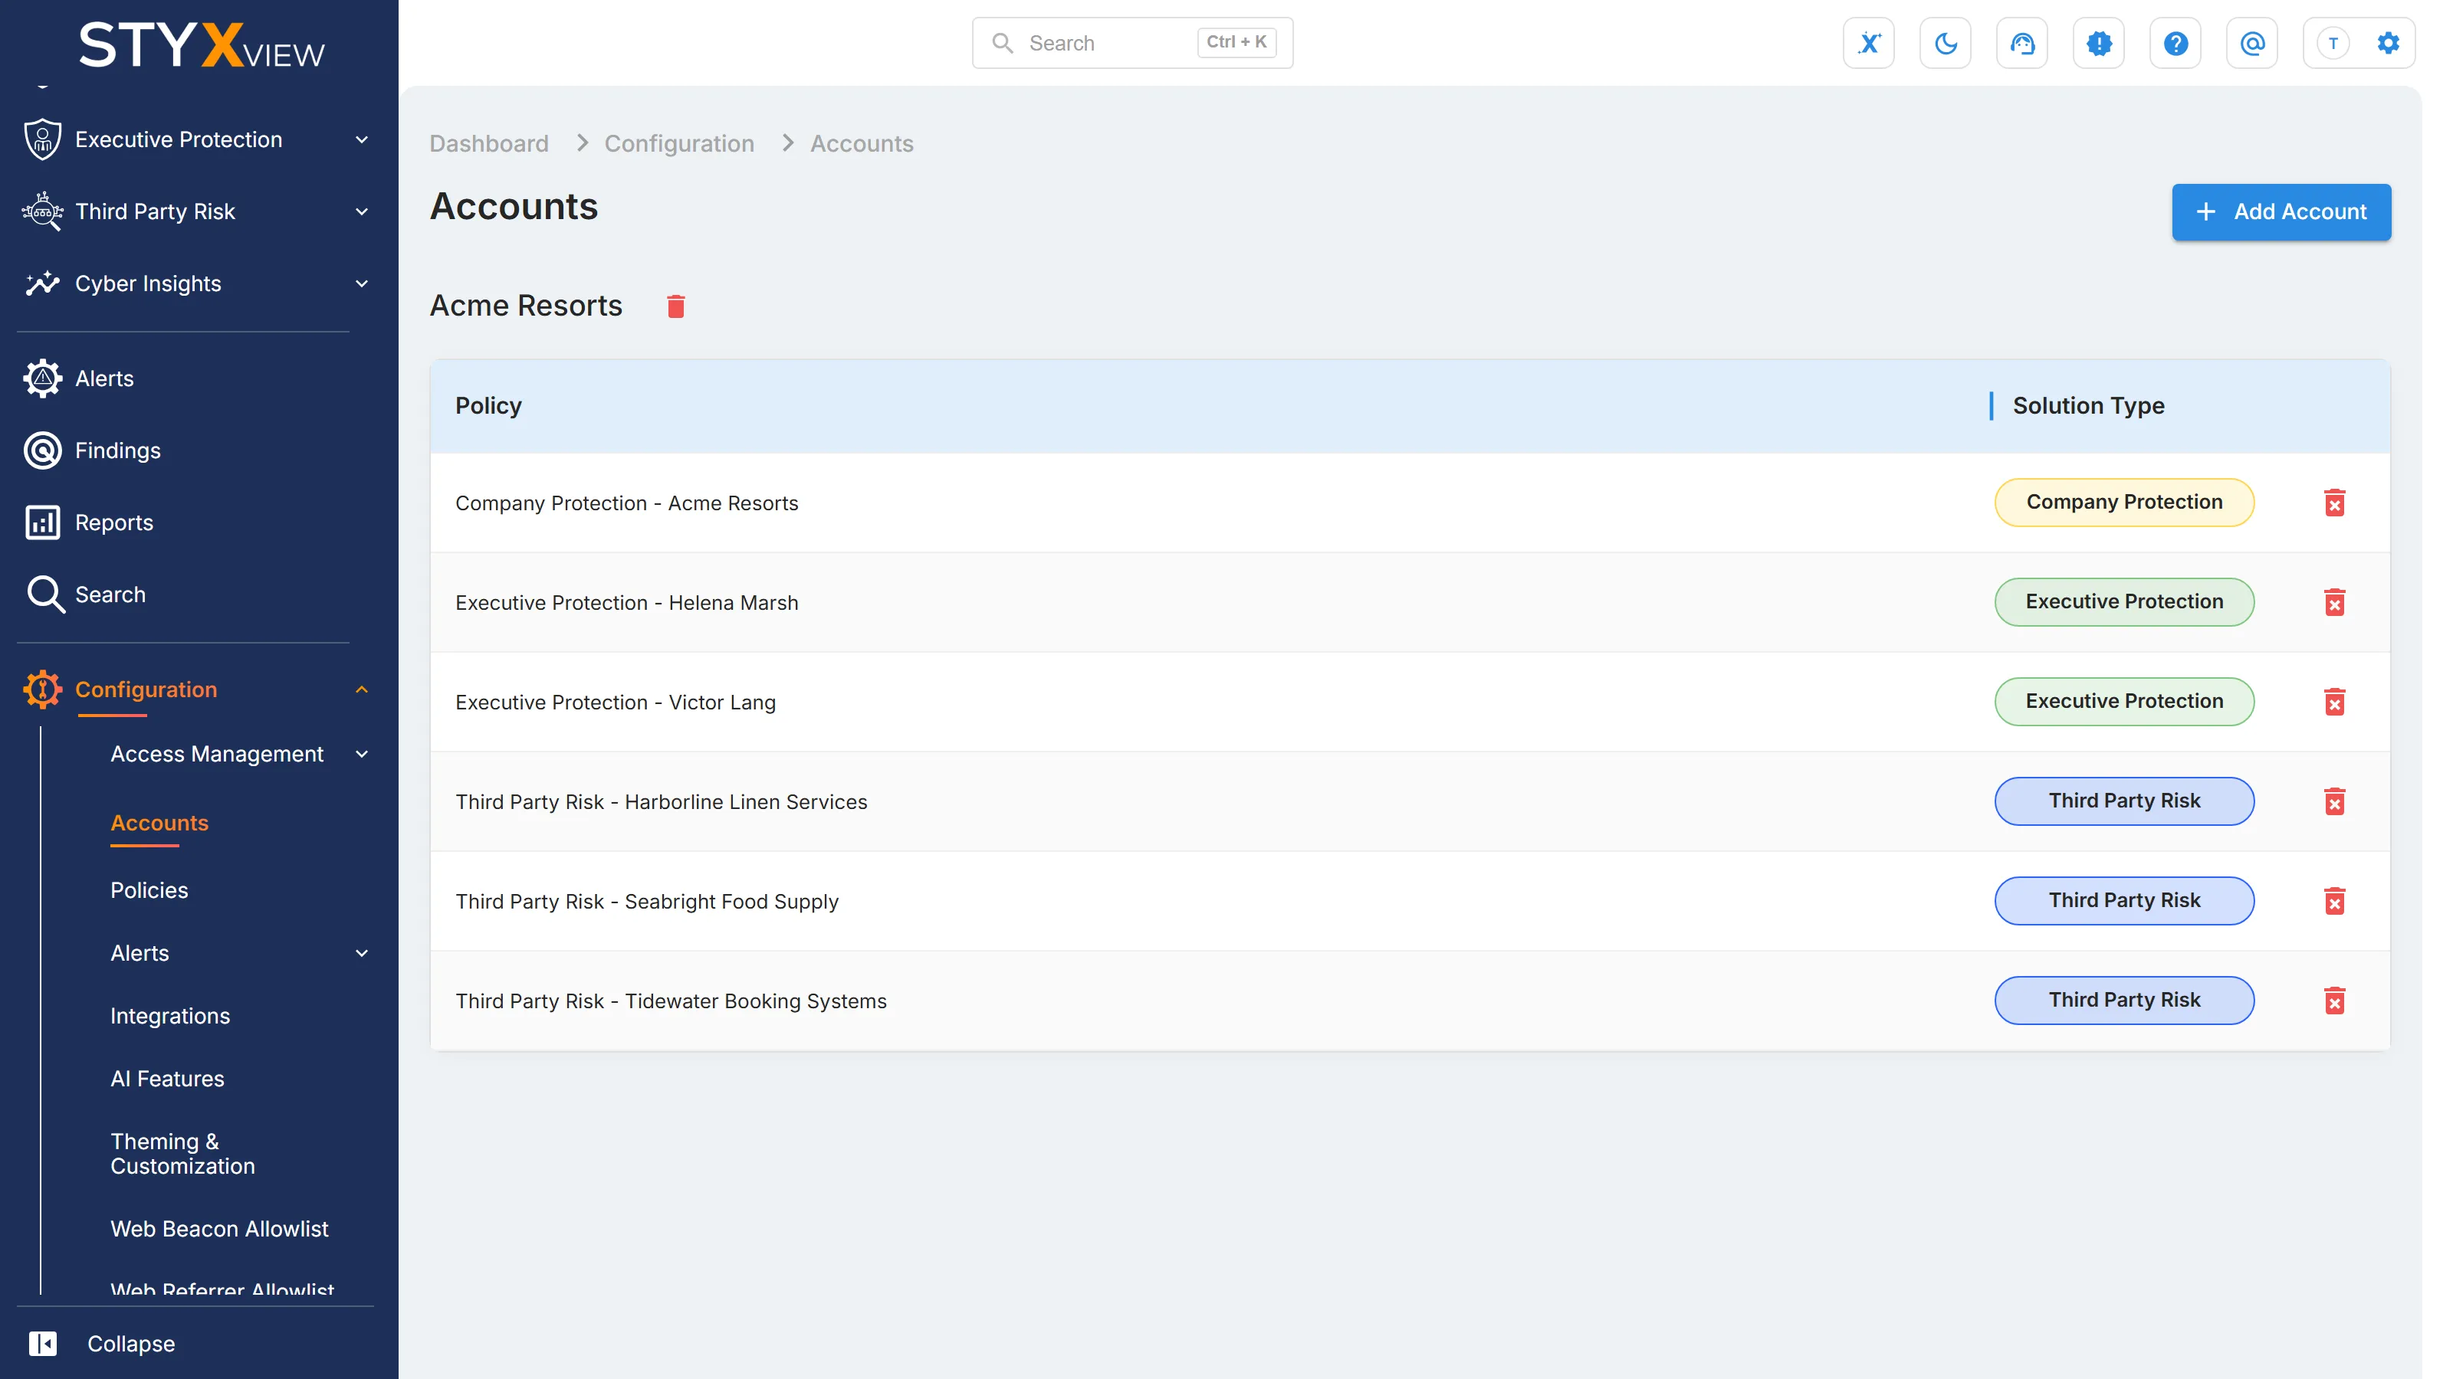Image resolution: width=2453 pixels, height=1379 pixels.
Task: Open Integrations settings page
Action: pos(169,1015)
